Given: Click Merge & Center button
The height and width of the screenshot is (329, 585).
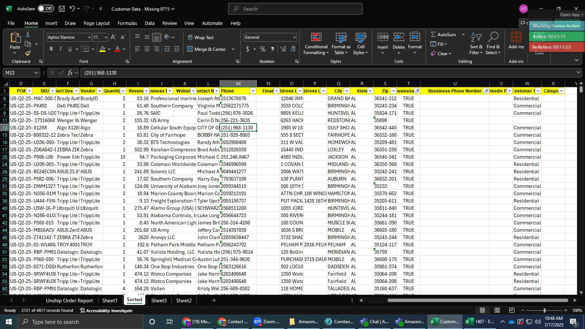Looking at the screenshot, I should pos(207,49).
